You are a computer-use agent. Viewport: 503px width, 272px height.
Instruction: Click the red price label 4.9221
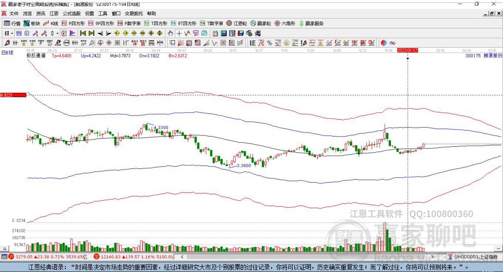13,95
